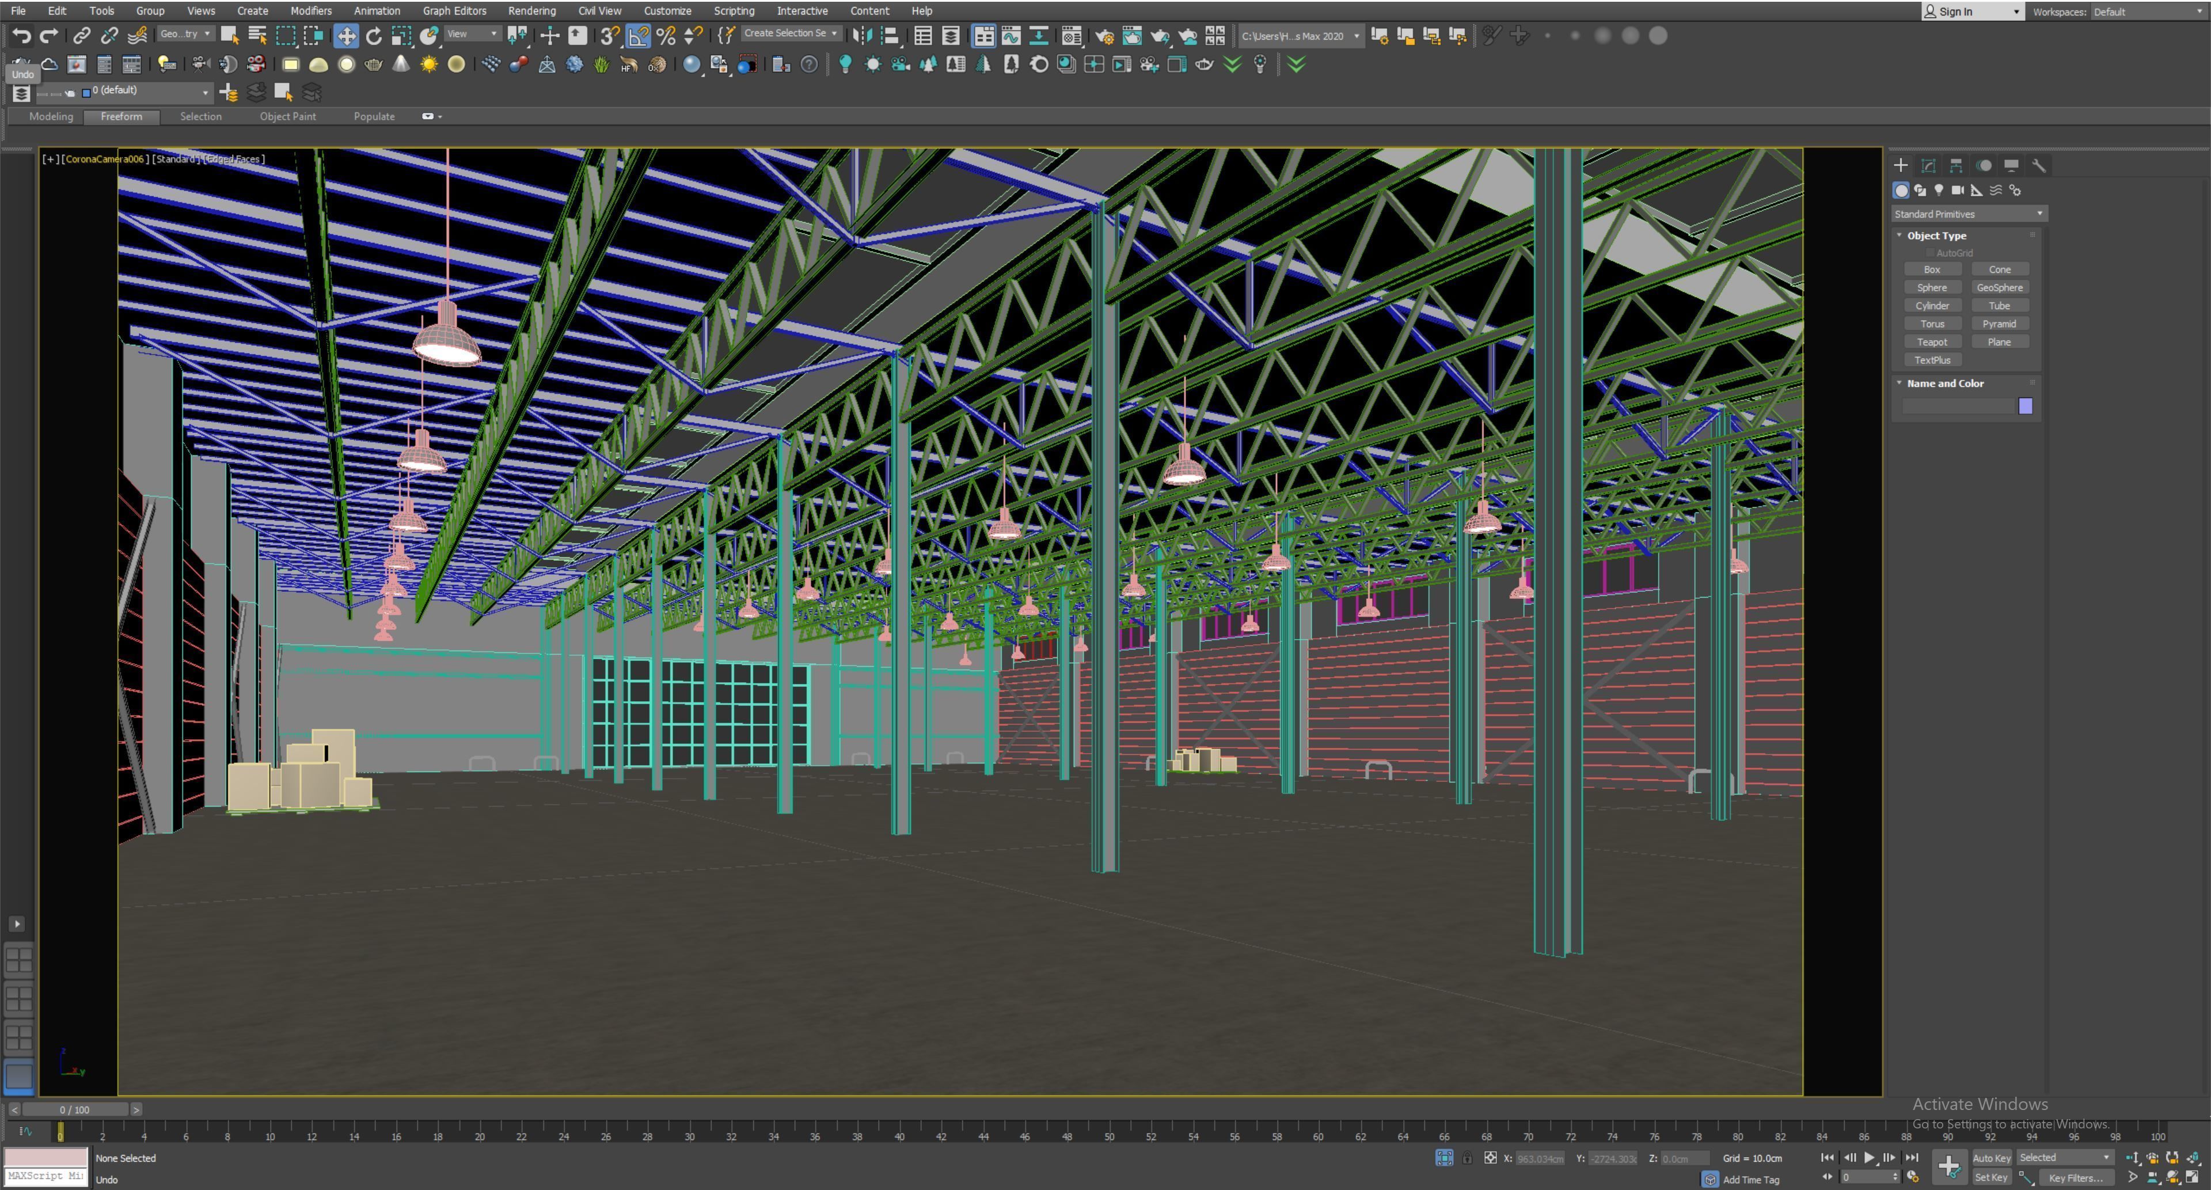Open the Scripting menu
This screenshot has width=2211, height=1190.
(734, 11)
